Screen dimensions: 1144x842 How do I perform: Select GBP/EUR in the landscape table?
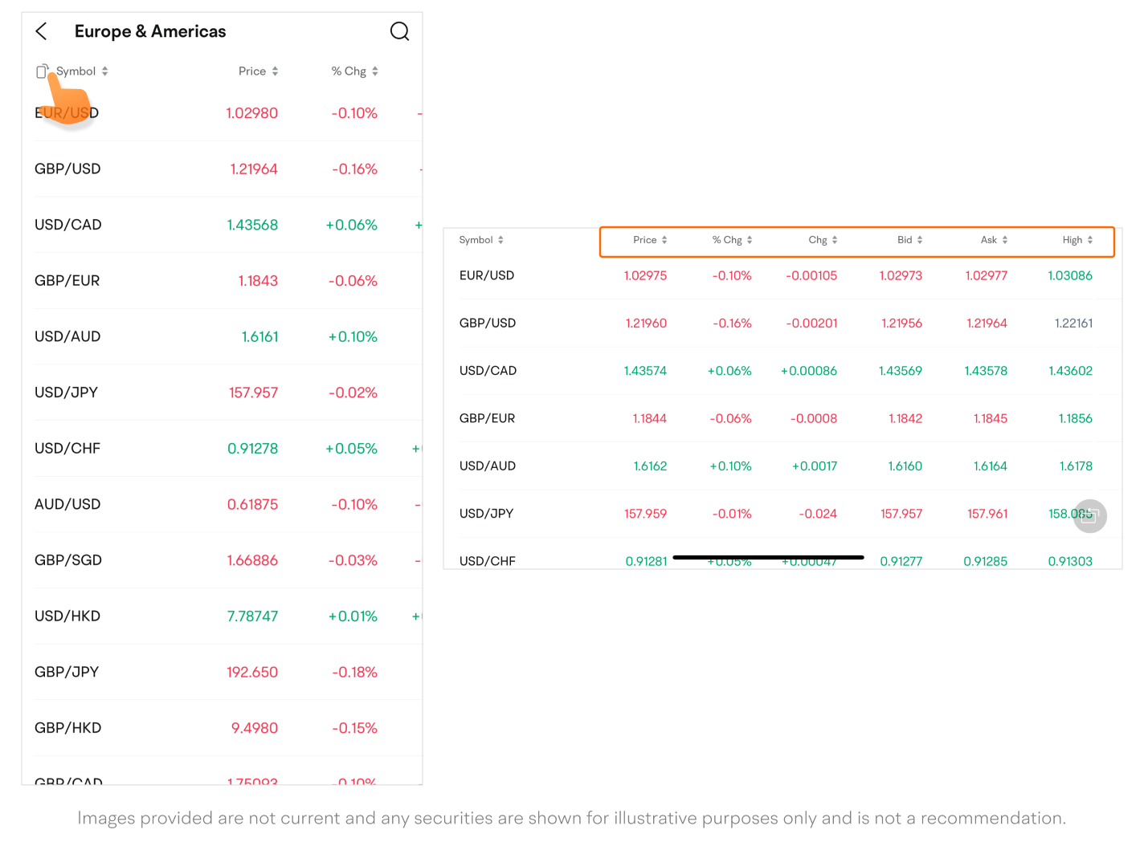click(x=487, y=418)
